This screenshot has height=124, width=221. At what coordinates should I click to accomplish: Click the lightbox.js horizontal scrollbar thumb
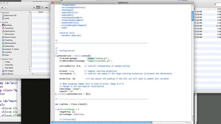point(102,123)
